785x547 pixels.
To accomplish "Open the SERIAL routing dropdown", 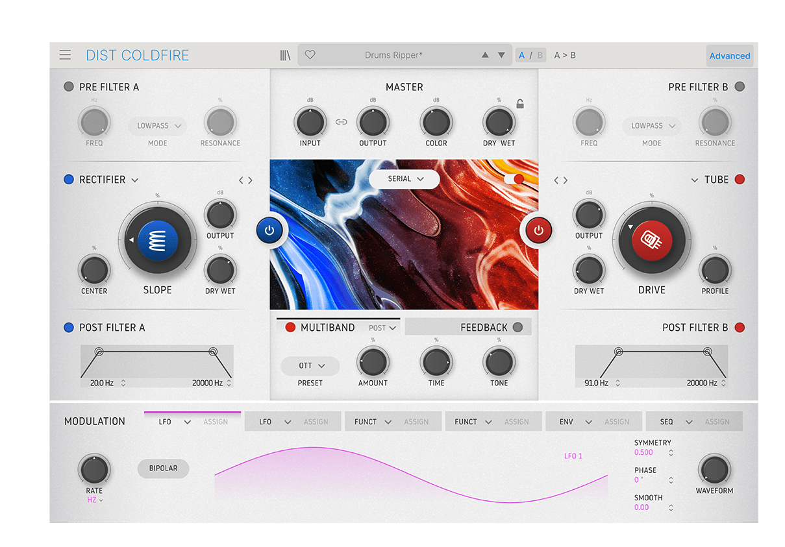I will 404,178.
